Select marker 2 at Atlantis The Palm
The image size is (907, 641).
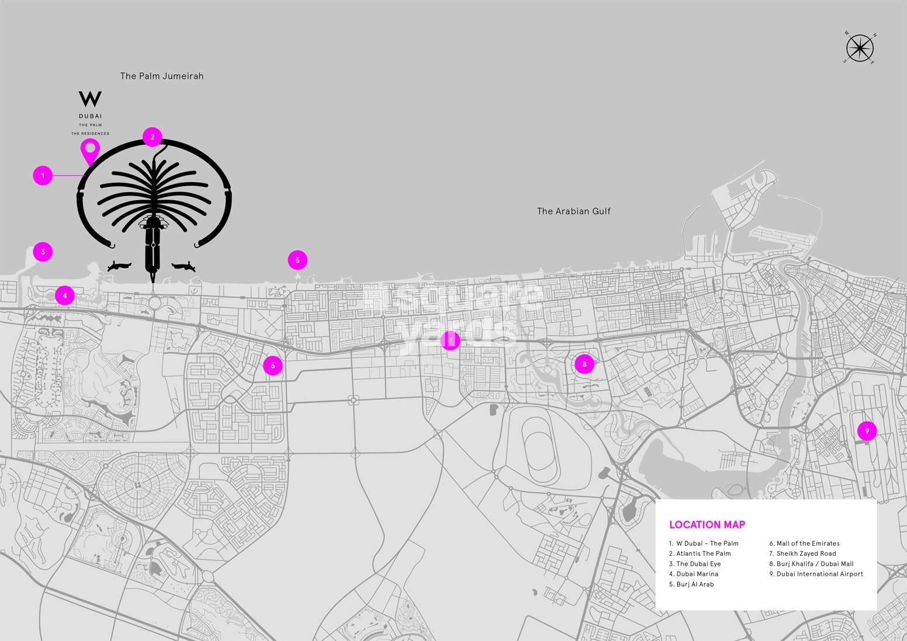coord(151,137)
